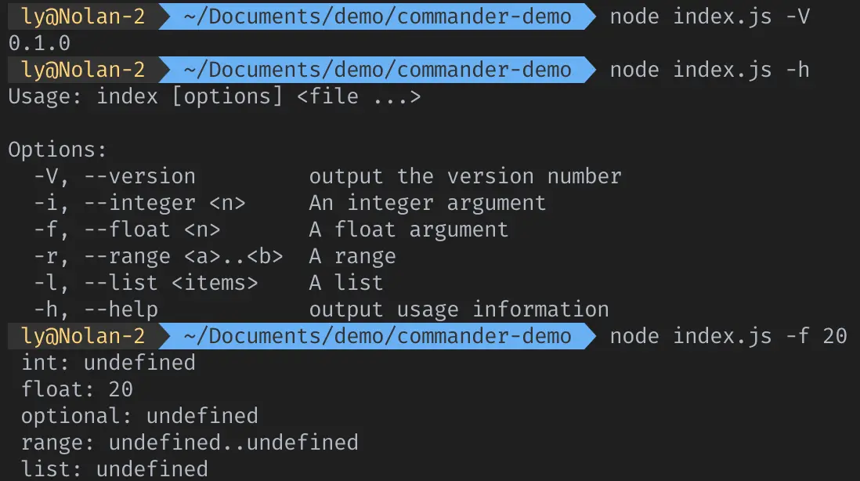This screenshot has width=860, height=481.
Task: Click the "node index.js -V" command text
Action: pyautogui.click(x=709, y=16)
